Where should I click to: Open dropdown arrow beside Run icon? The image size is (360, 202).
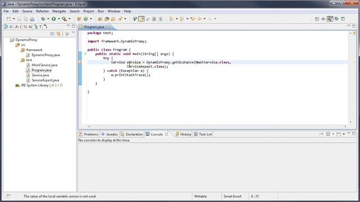tap(58, 19)
